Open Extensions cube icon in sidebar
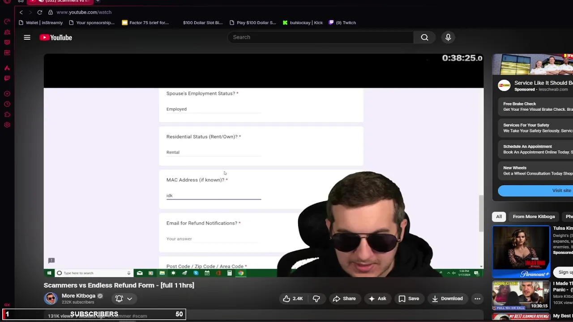 [x=7, y=114]
